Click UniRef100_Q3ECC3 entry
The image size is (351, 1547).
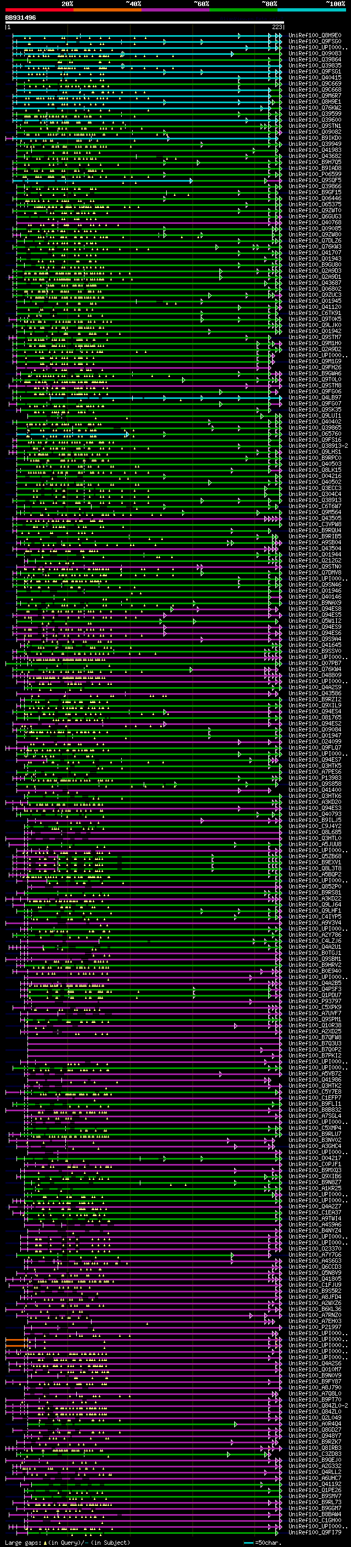coord(315,488)
